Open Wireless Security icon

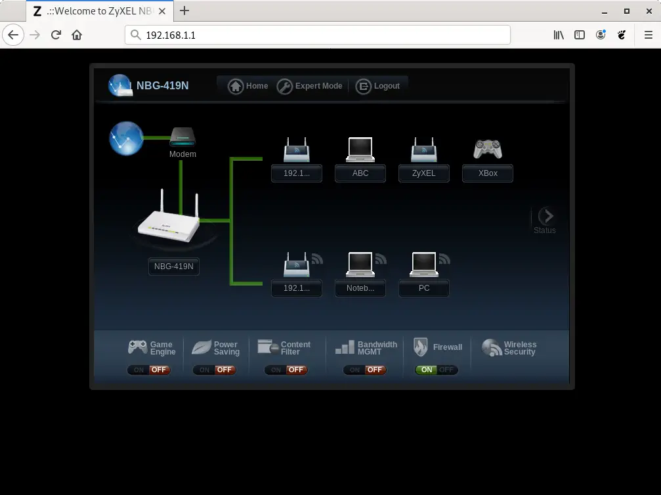pyautogui.click(x=492, y=348)
